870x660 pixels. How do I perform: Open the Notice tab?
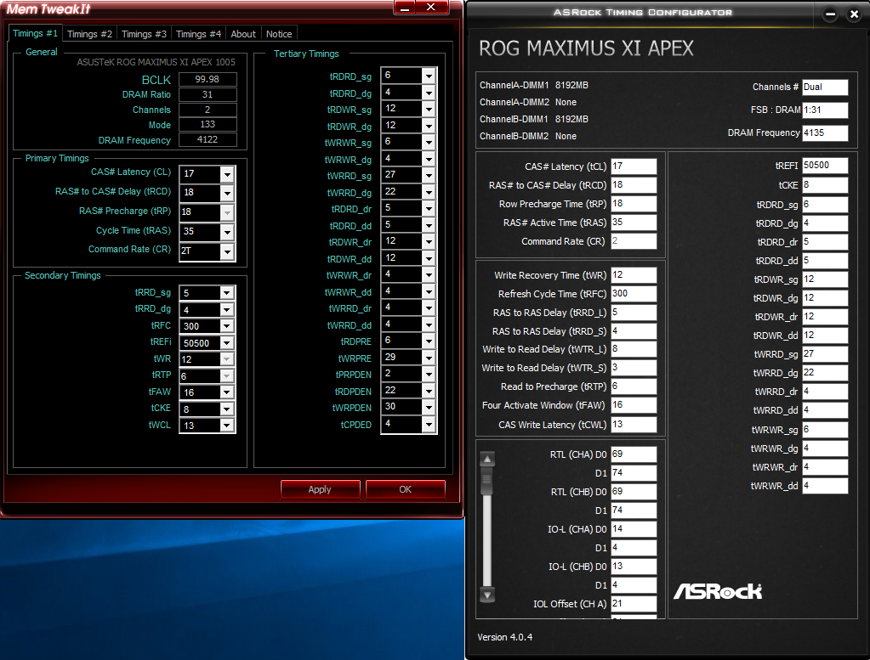279,34
